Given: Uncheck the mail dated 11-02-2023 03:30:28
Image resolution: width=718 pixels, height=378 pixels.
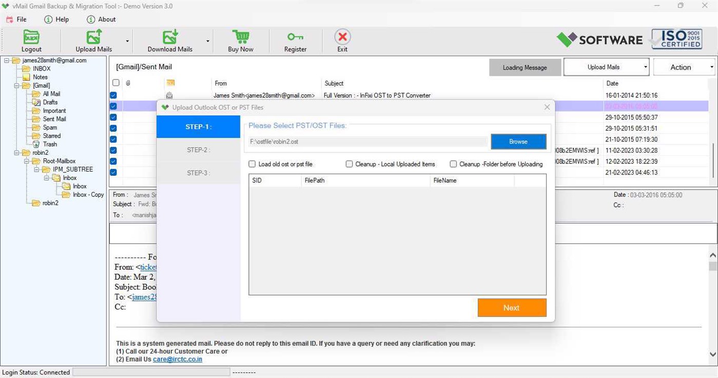Looking at the screenshot, I should point(113,151).
